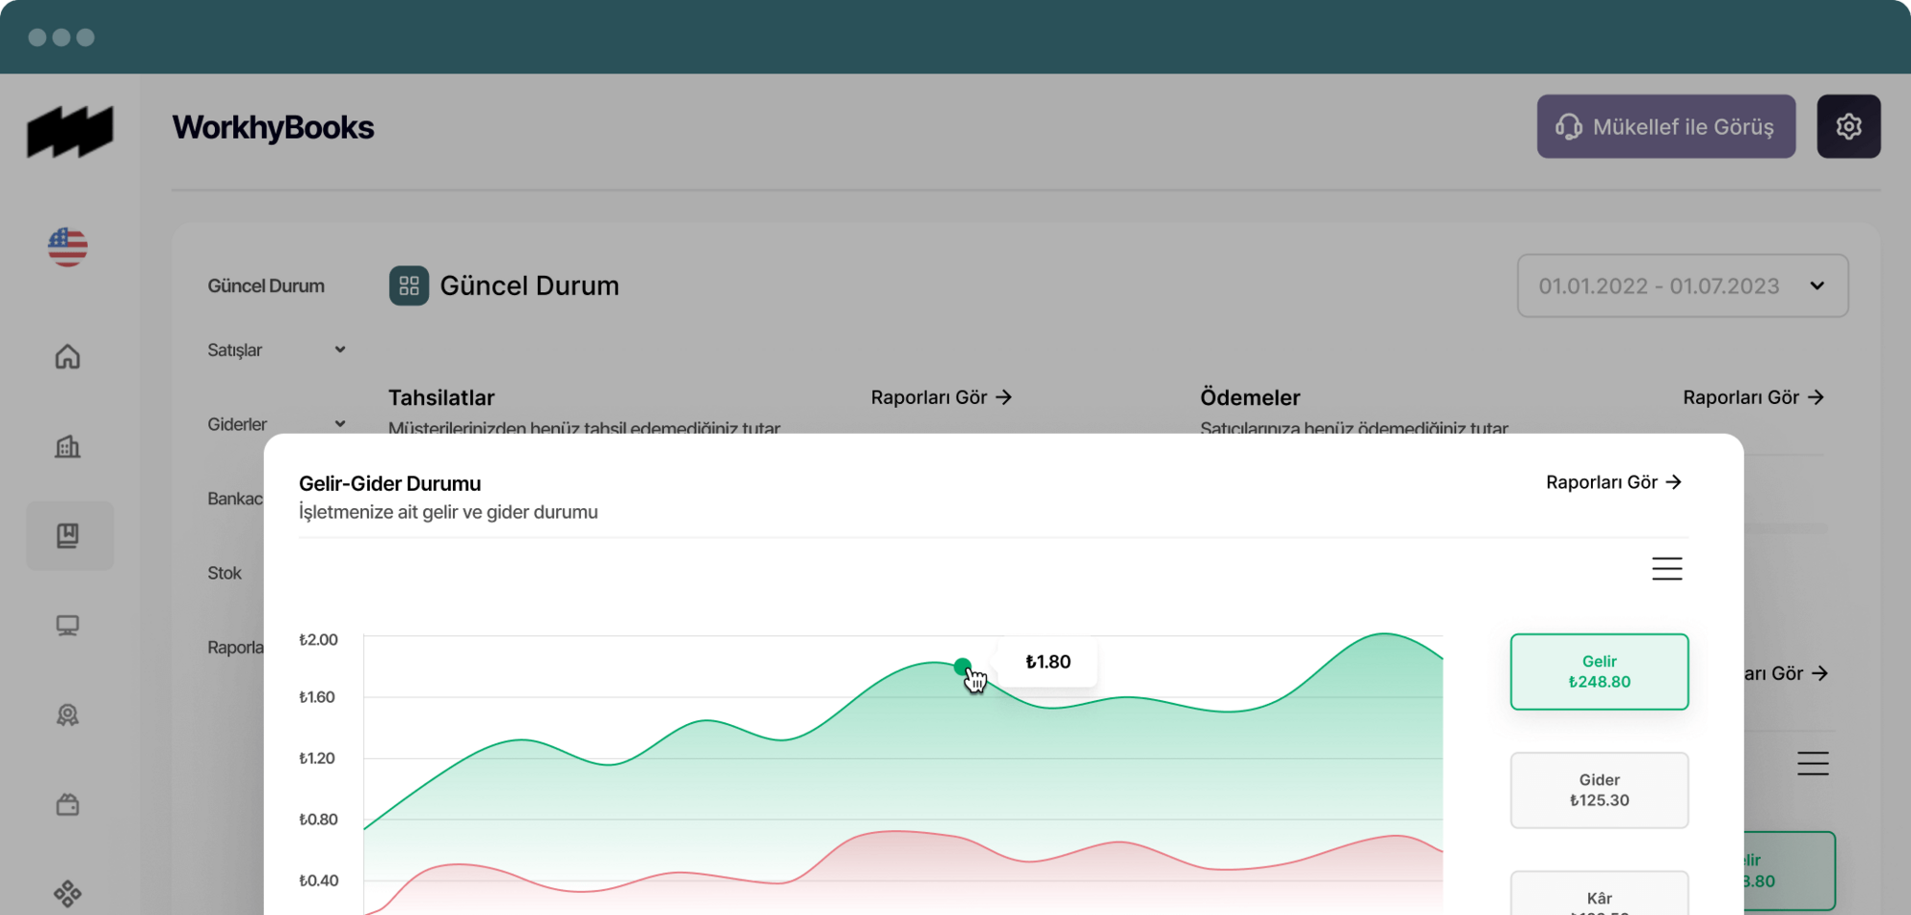1911x915 pixels.
Task: Click the ₺1.80 chart tooltip
Action: click(x=1047, y=662)
